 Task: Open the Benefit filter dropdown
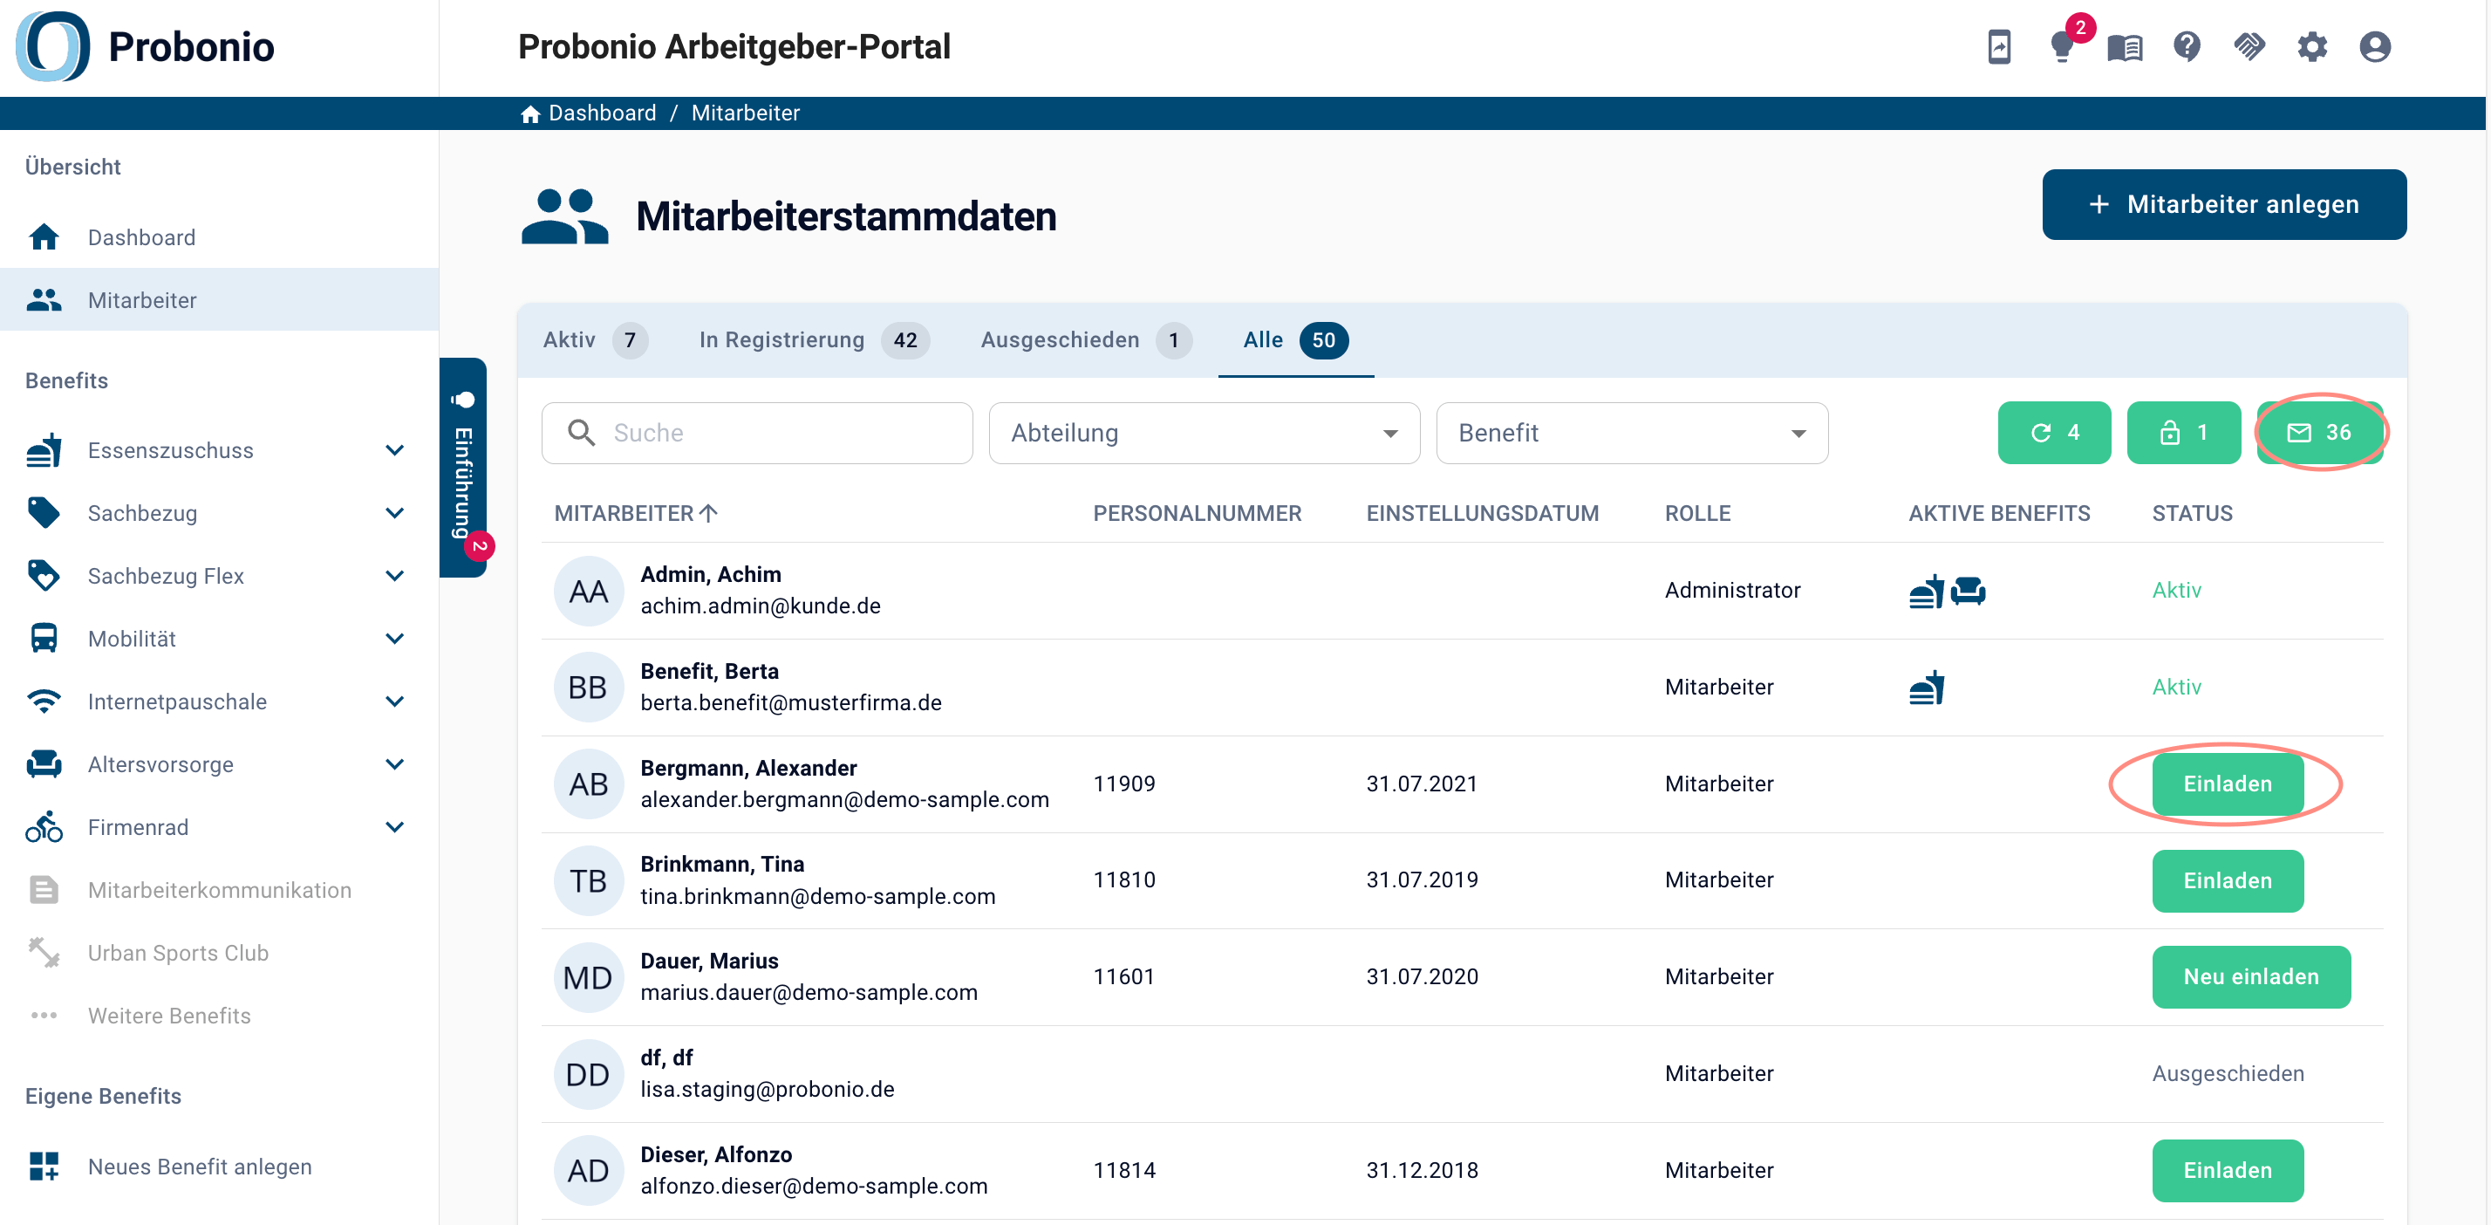coord(1631,434)
